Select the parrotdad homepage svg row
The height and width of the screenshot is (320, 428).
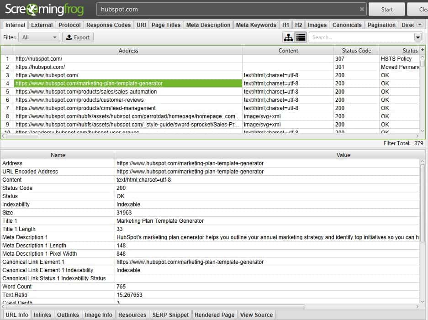point(128,116)
